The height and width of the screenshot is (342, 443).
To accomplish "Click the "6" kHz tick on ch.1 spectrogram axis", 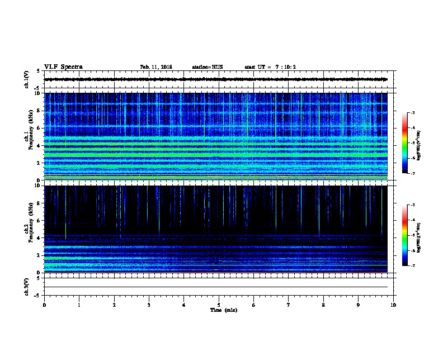I will [x=39, y=128].
